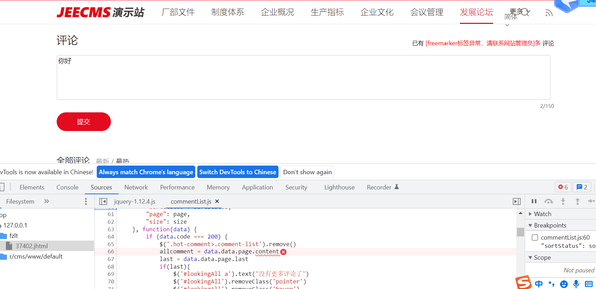Image resolution: width=596 pixels, height=289 pixels.
Task: Open the jquery-1.12.4.js file tab
Action: click(x=135, y=202)
